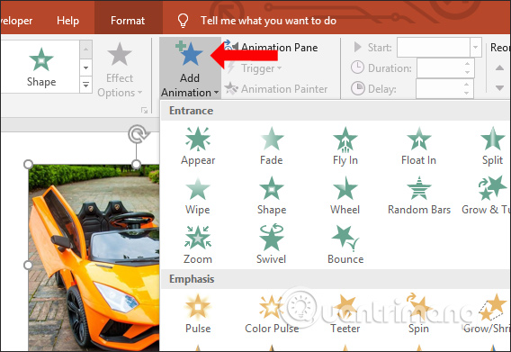
Task: Select the Pulse emphasis effect
Action: tap(198, 314)
